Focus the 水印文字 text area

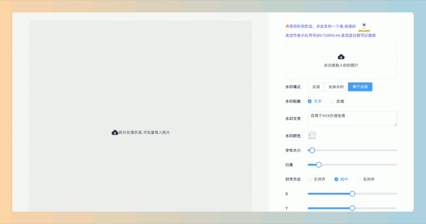click(352, 119)
